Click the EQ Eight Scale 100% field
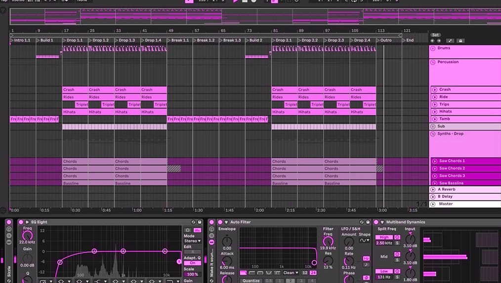The height and width of the screenshot is (283, 501). coord(192,275)
